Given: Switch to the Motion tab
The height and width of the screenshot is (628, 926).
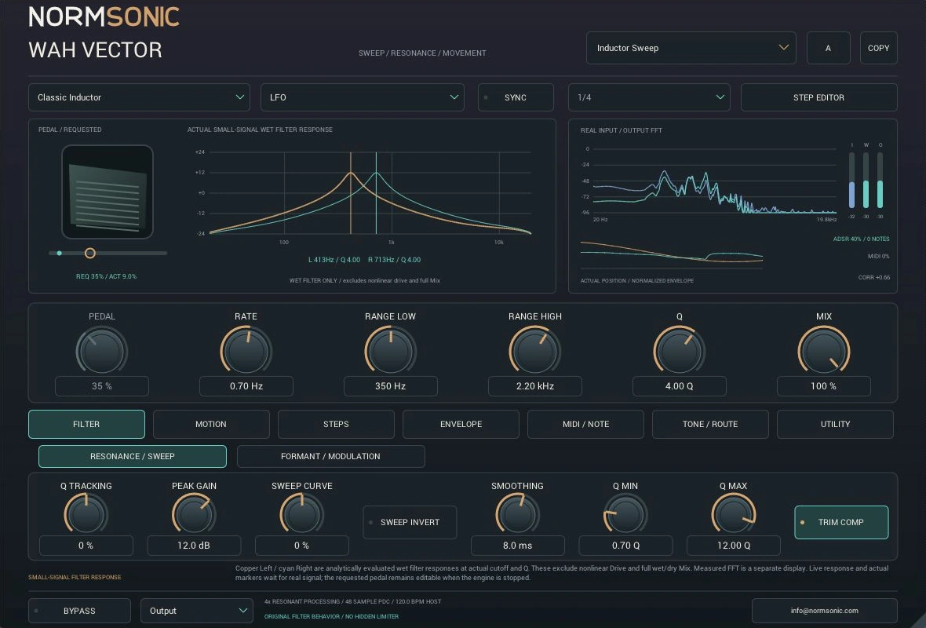Looking at the screenshot, I should coord(211,424).
